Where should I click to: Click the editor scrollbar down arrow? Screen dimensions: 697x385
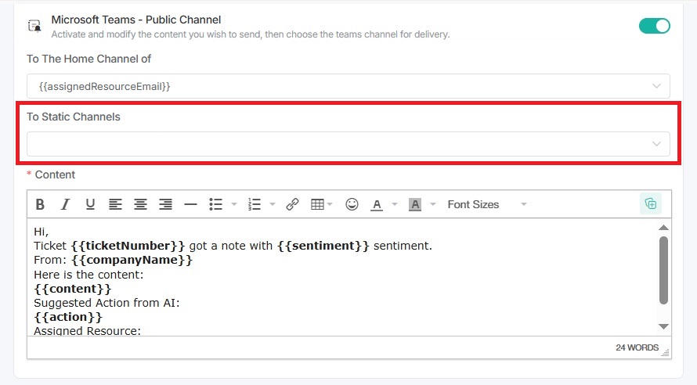click(x=663, y=326)
